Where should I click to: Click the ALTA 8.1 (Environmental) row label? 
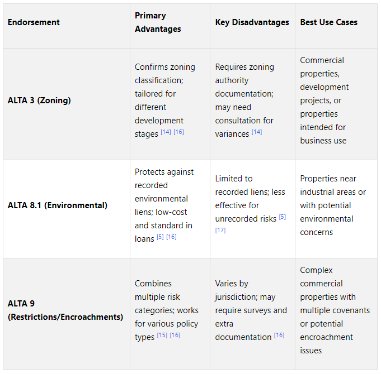[58, 205]
